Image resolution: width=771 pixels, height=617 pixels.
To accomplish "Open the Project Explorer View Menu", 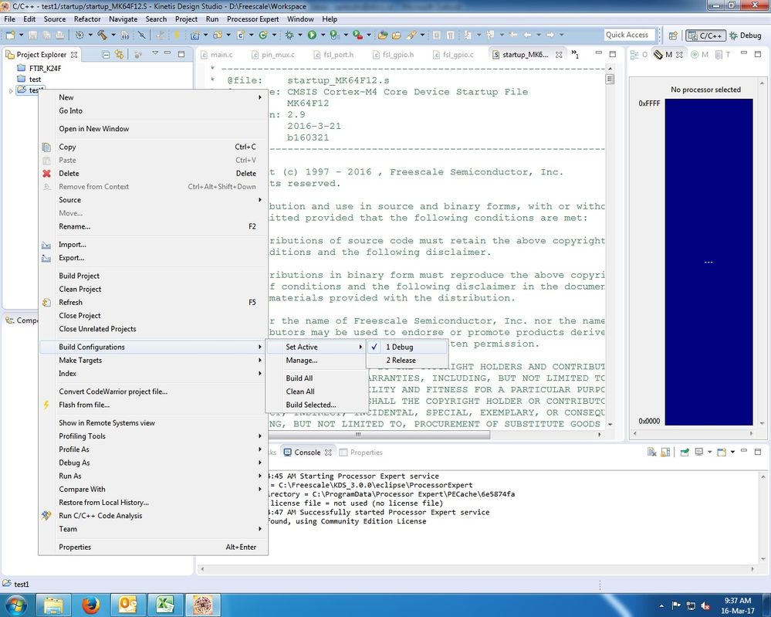I will 155,53.
